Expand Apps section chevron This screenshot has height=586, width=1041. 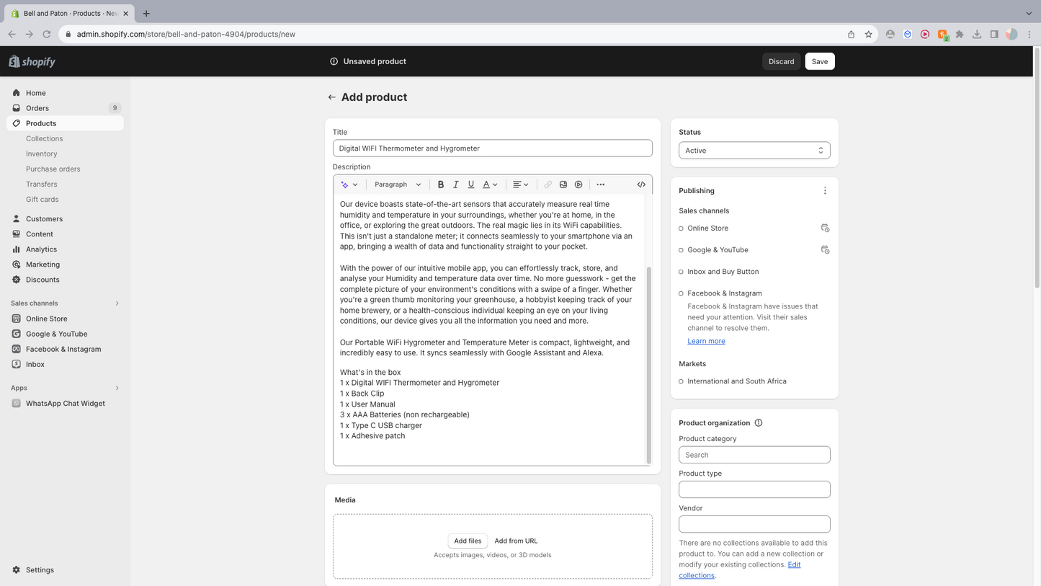(x=117, y=388)
